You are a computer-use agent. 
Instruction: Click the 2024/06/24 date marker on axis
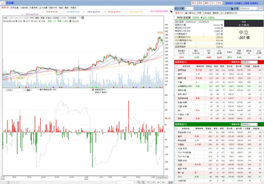[x=162, y=177]
